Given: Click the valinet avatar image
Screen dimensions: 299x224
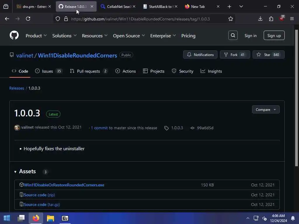Looking at the screenshot, I should [17, 128].
